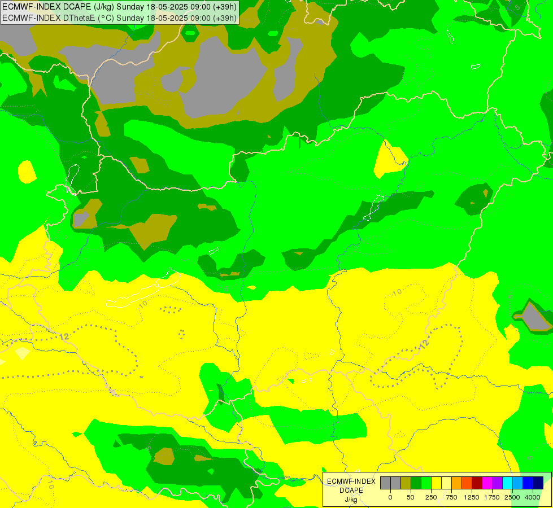Pick the cyan swatch before 2500
The height and width of the screenshot is (508, 553).
click(507, 483)
